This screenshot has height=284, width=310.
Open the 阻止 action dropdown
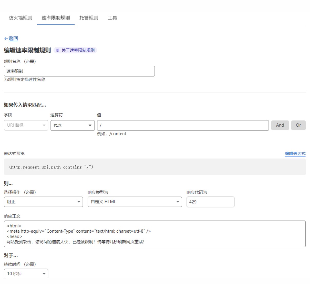pos(43,202)
